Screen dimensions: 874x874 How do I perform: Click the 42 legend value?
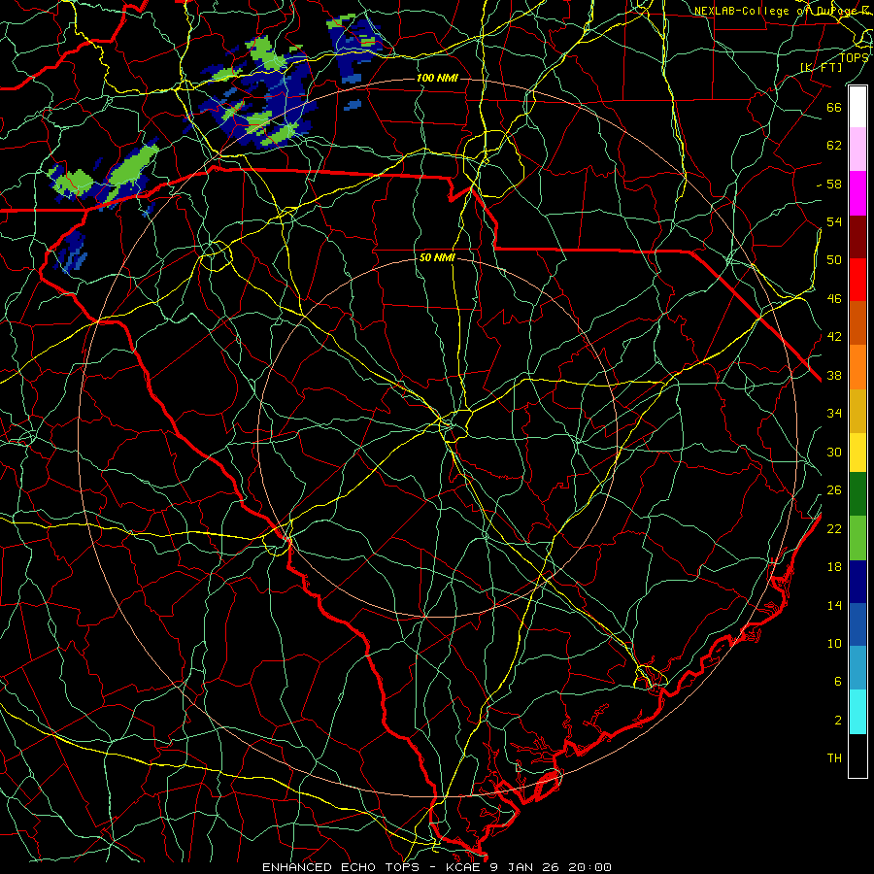834,336
